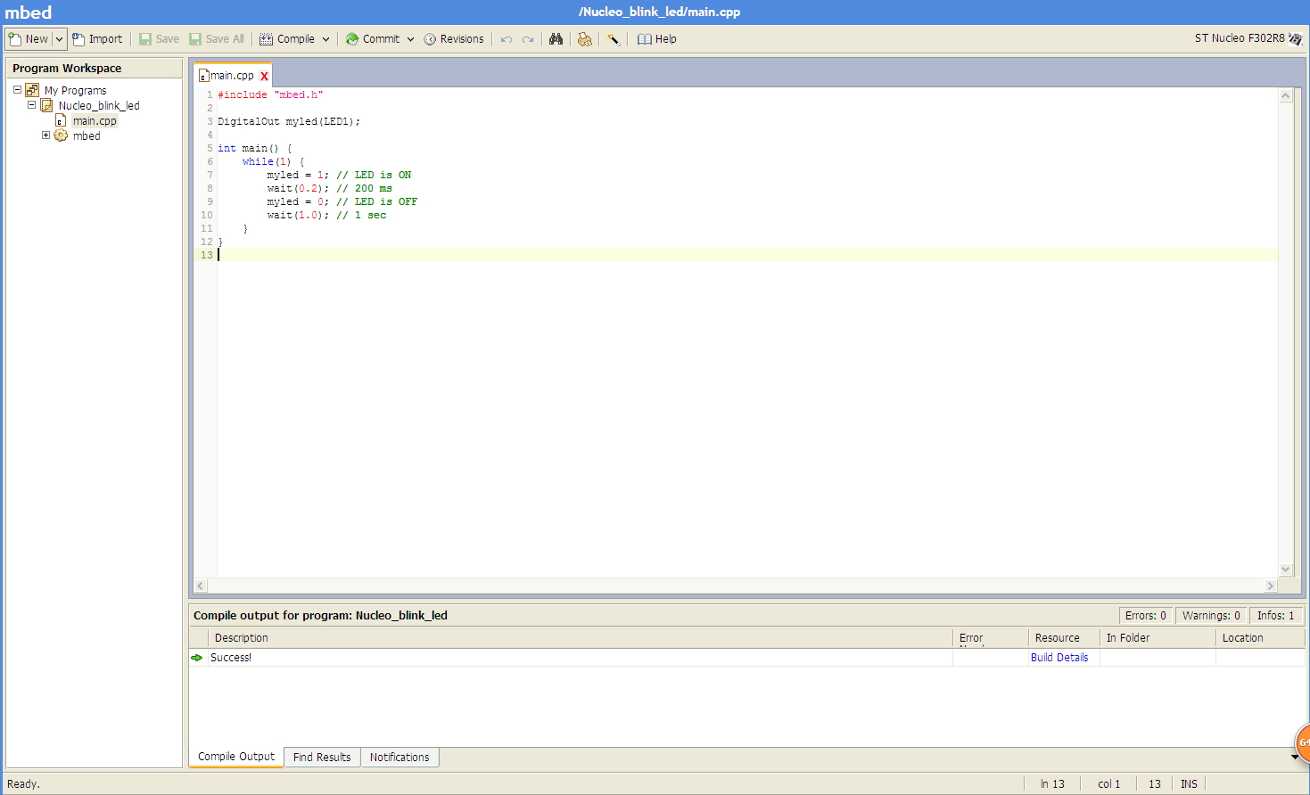The height and width of the screenshot is (795, 1310).
Task: Collapse the Nucleo_blink_led tree node
Action: pyautogui.click(x=31, y=105)
